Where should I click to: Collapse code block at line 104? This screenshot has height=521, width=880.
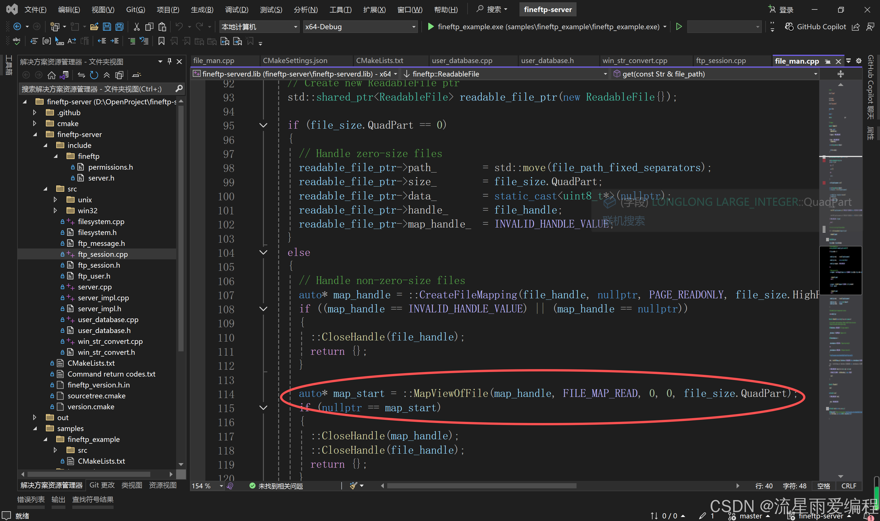[263, 252]
